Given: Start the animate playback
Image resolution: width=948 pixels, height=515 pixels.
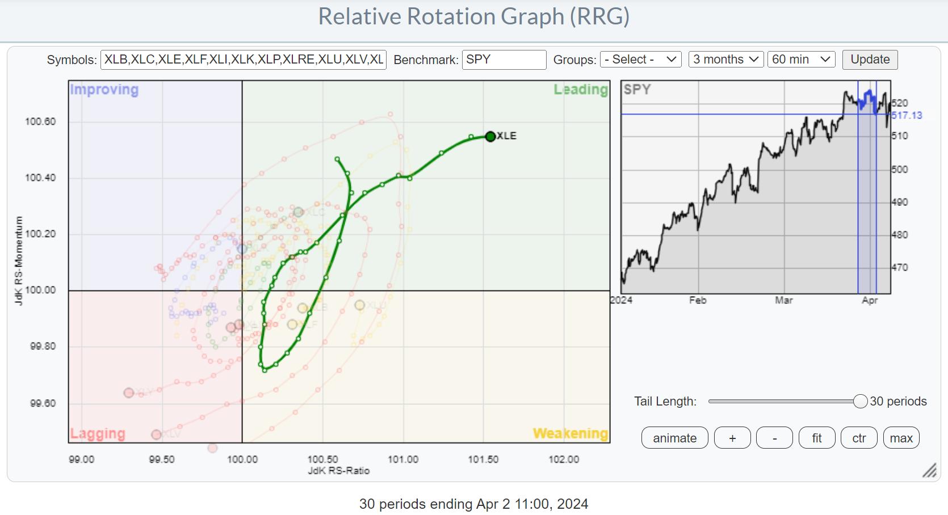Looking at the screenshot, I should [674, 438].
